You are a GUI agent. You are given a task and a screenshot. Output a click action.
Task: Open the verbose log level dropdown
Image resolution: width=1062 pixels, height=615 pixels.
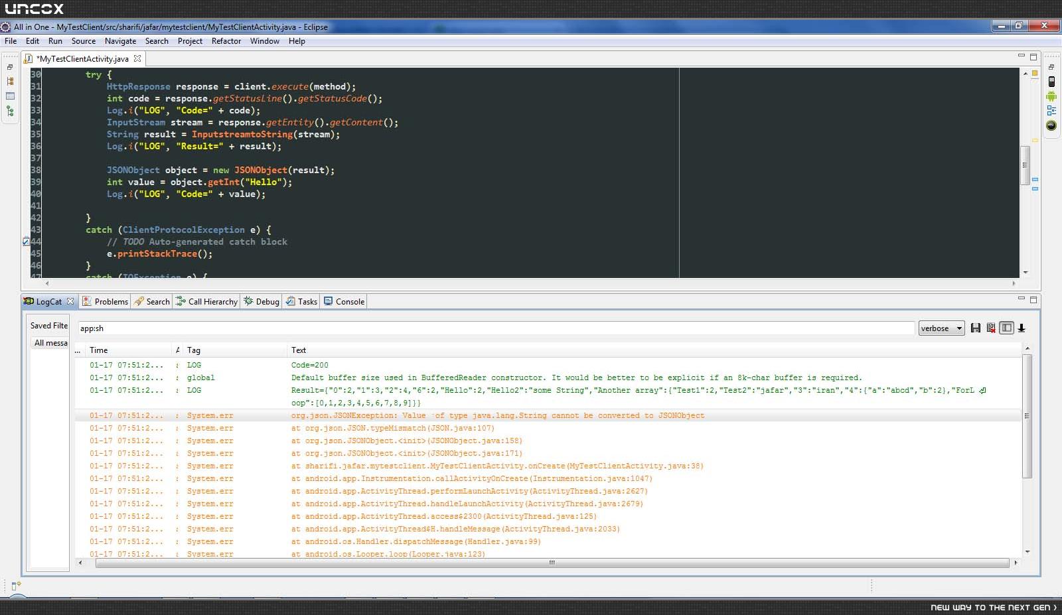point(941,328)
